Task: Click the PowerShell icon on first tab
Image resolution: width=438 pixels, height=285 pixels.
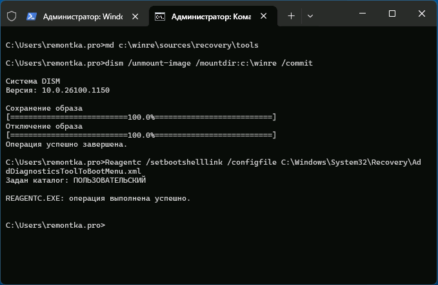Action: (x=30, y=16)
